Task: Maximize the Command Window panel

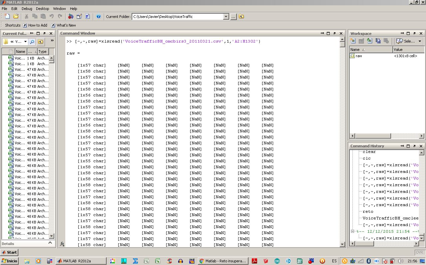Action: [x=328, y=33]
